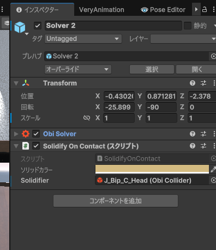Open the Obi Solver component kebab menu
This screenshot has width=216, height=250.
[214, 134]
